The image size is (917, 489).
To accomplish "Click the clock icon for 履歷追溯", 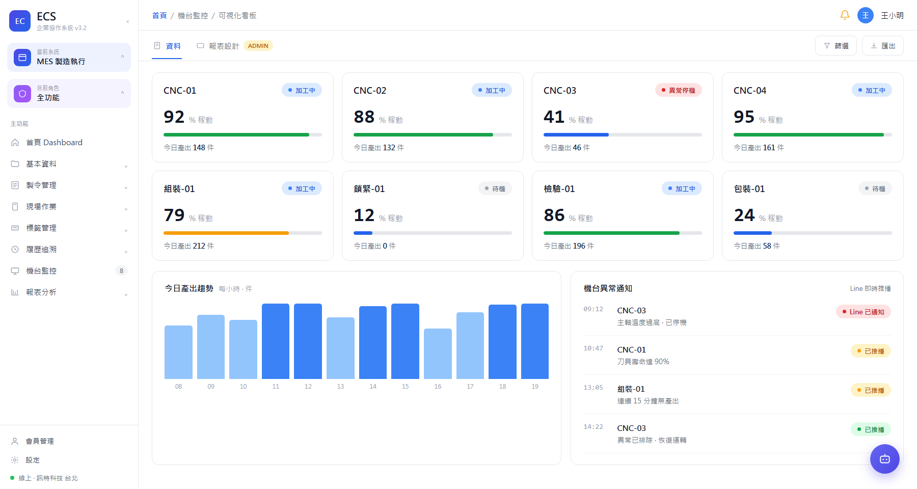I will pyautogui.click(x=15, y=250).
